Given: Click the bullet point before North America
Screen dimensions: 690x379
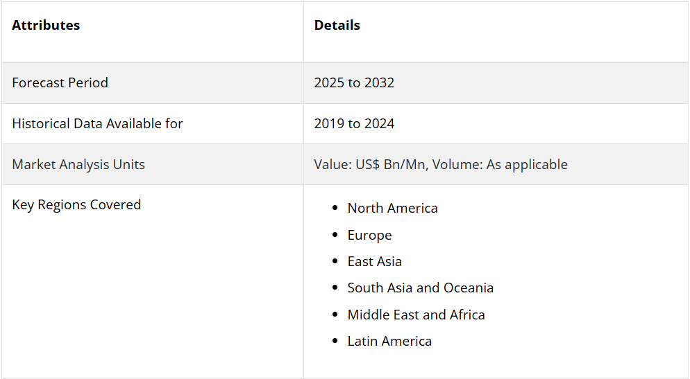Looking at the screenshot, I should point(336,209).
